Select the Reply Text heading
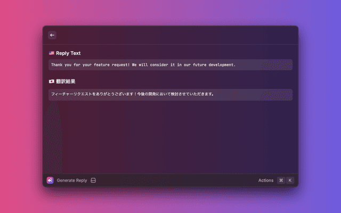341x213 pixels. pos(68,53)
